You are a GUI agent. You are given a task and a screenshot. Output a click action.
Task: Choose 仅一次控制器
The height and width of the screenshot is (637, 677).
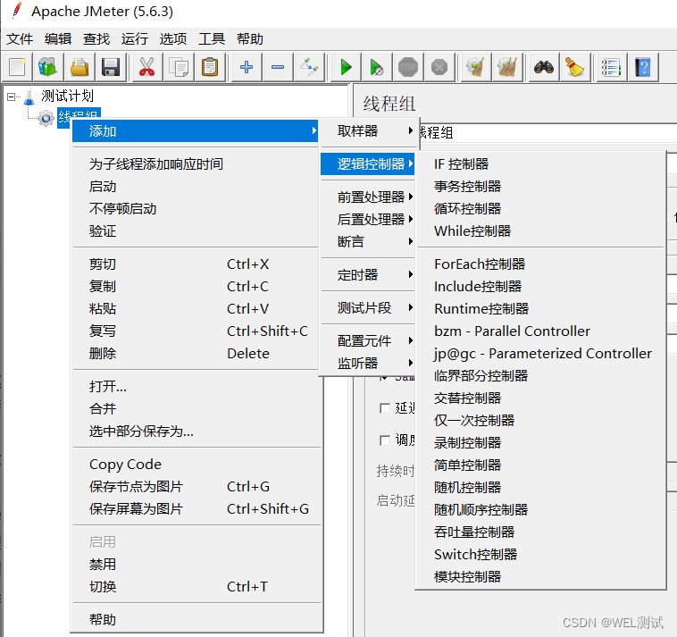[x=540, y=420]
